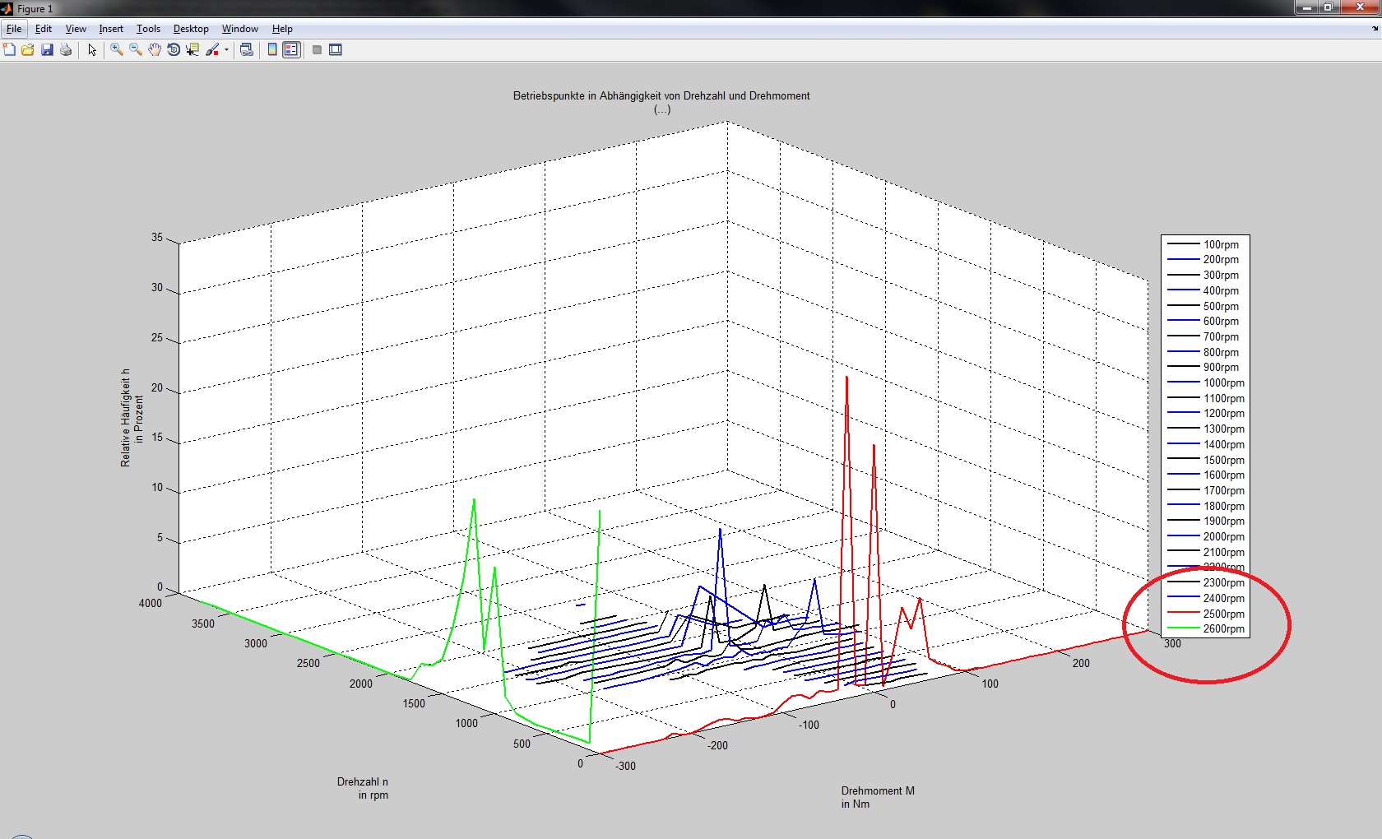This screenshot has height=839, width=1382.
Task: Click the New Figure icon
Action: [x=9, y=50]
